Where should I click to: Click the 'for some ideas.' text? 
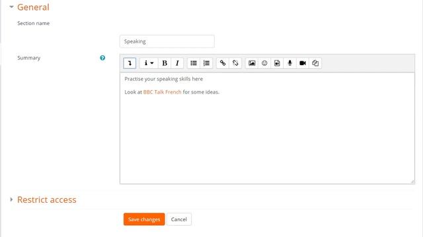click(x=201, y=92)
